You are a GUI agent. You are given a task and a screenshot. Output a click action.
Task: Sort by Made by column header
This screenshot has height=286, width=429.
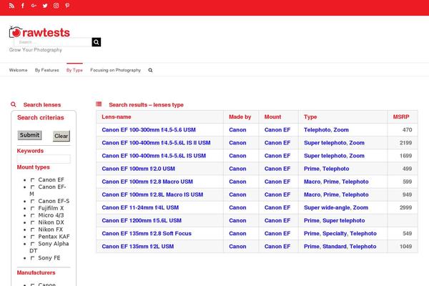(x=240, y=117)
